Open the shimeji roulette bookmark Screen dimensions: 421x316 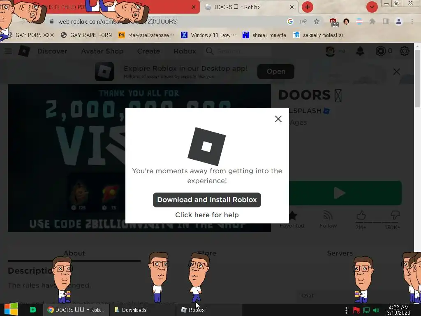(x=264, y=35)
